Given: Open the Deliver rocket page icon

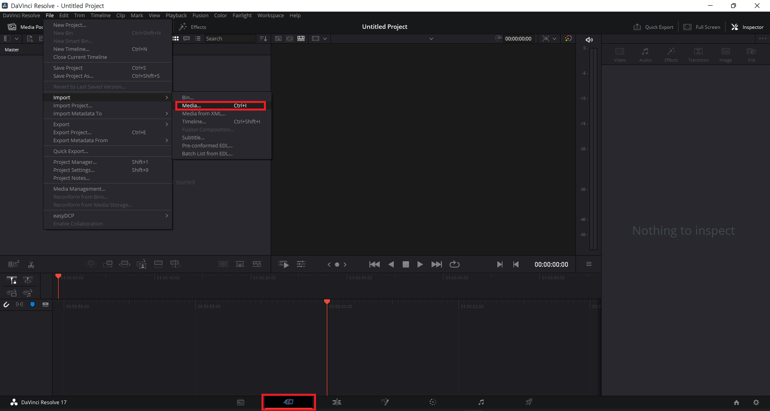Looking at the screenshot, I should 529,402.
